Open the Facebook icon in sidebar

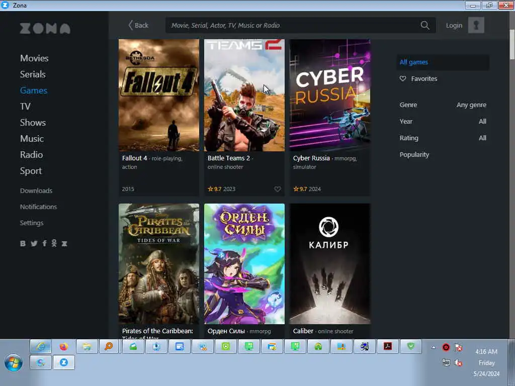44,244
